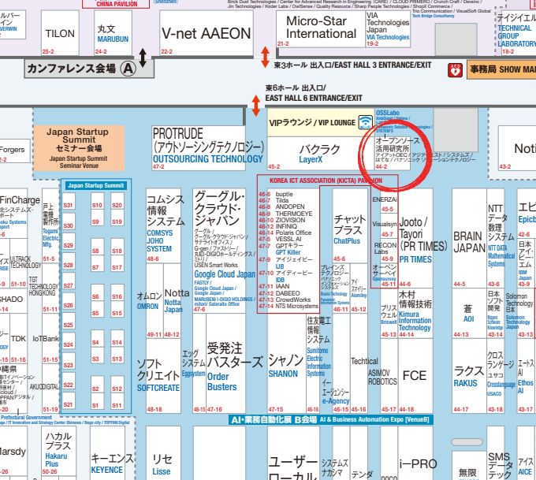Viewport: 536px width, 480px height.
Task: Click the AED heart icon
Action: [455, 70]
